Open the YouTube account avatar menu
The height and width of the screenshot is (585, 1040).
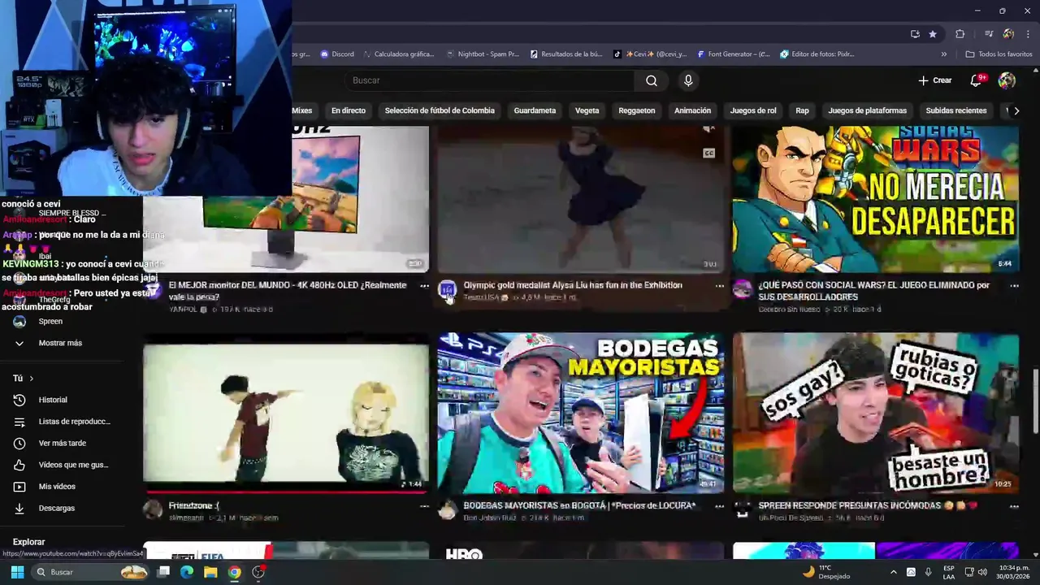(x=1007, y=80)
